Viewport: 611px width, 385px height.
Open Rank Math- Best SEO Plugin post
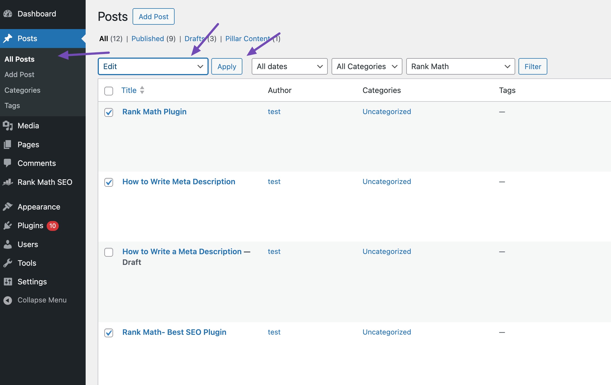pos(174,332)
